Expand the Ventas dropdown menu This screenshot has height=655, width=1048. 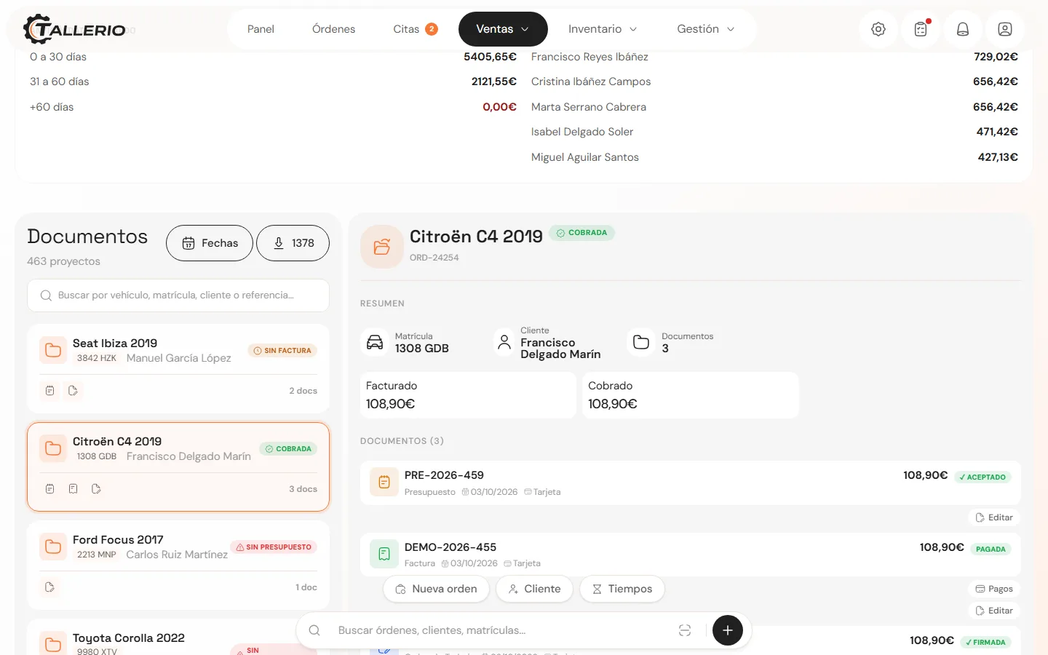pyautogui.click(x=503, y=29)
